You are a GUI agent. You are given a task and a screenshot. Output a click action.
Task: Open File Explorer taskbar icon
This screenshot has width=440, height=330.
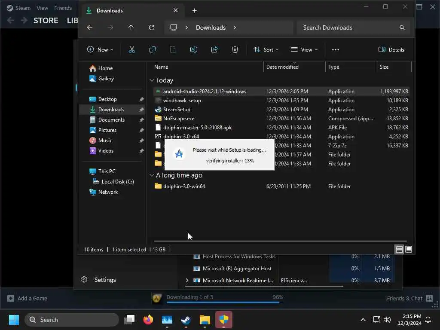coord(205,320)
